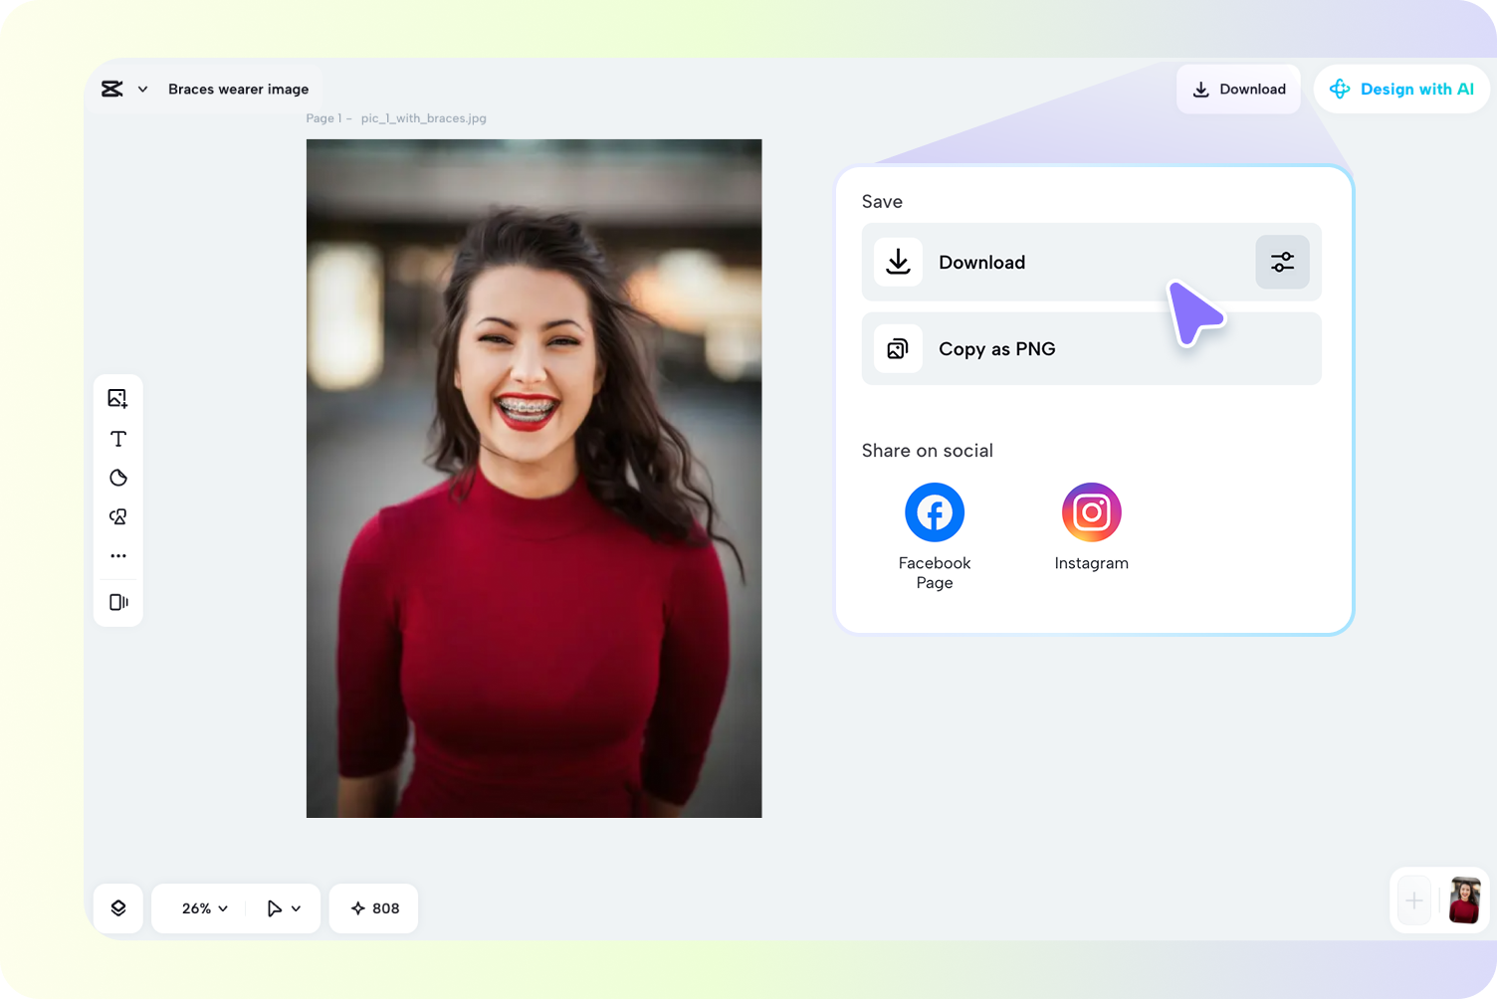The width and height of the screenshot is (1497, 999).
Task: Open the sticker tool in left sidebar
Action: [x=118, y=478]
